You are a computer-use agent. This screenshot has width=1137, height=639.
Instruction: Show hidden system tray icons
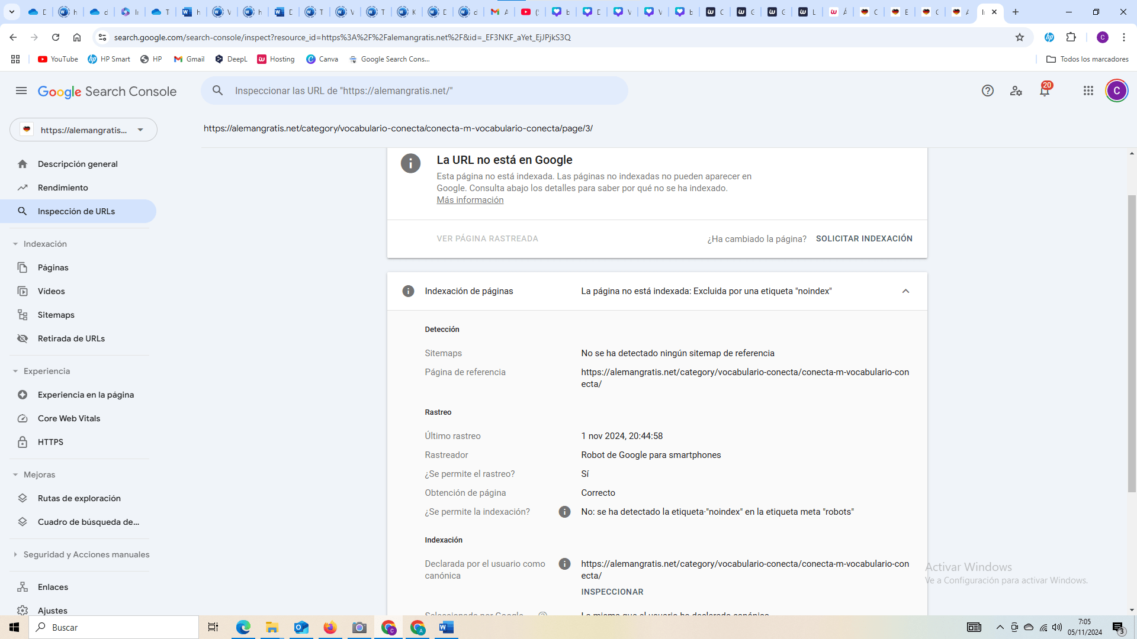tap(1000, 627)
